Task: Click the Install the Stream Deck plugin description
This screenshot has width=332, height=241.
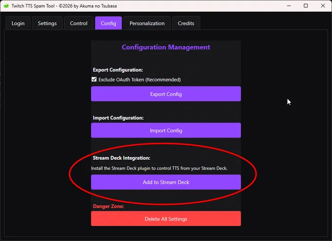Action: (x=159, y=168)
